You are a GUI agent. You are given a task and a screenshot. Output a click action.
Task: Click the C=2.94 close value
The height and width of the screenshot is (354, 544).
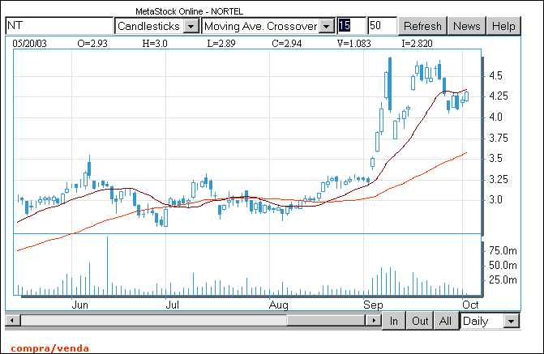pos(286,44)
